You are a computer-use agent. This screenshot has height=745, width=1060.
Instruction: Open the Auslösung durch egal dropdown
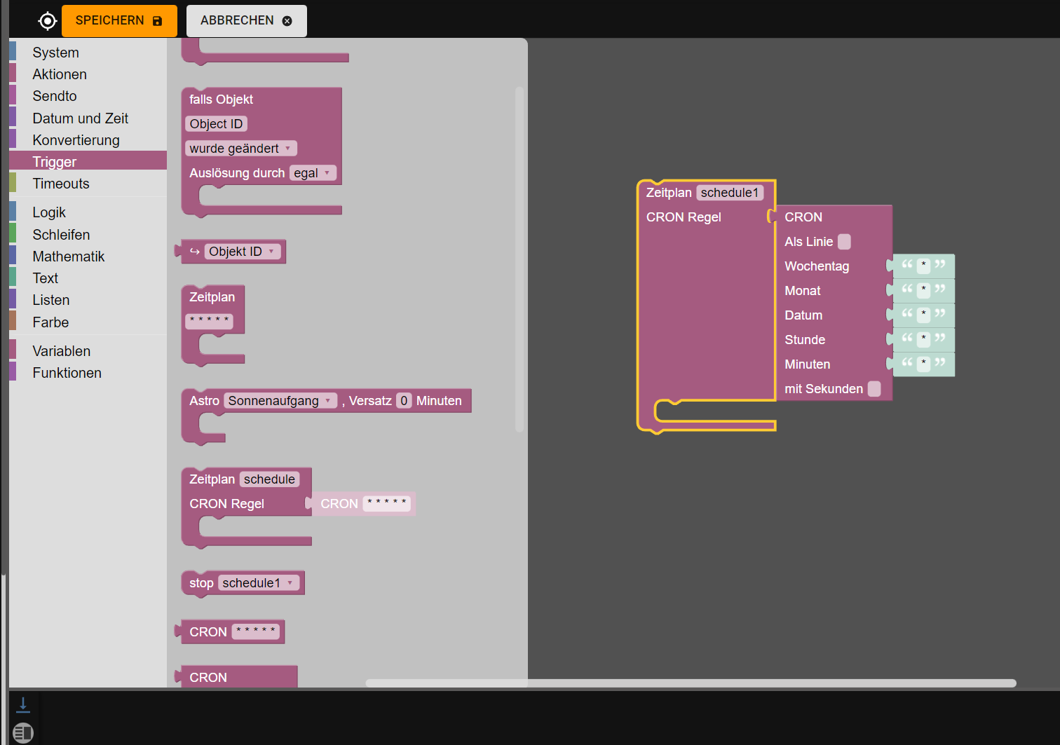pos(313,173)
